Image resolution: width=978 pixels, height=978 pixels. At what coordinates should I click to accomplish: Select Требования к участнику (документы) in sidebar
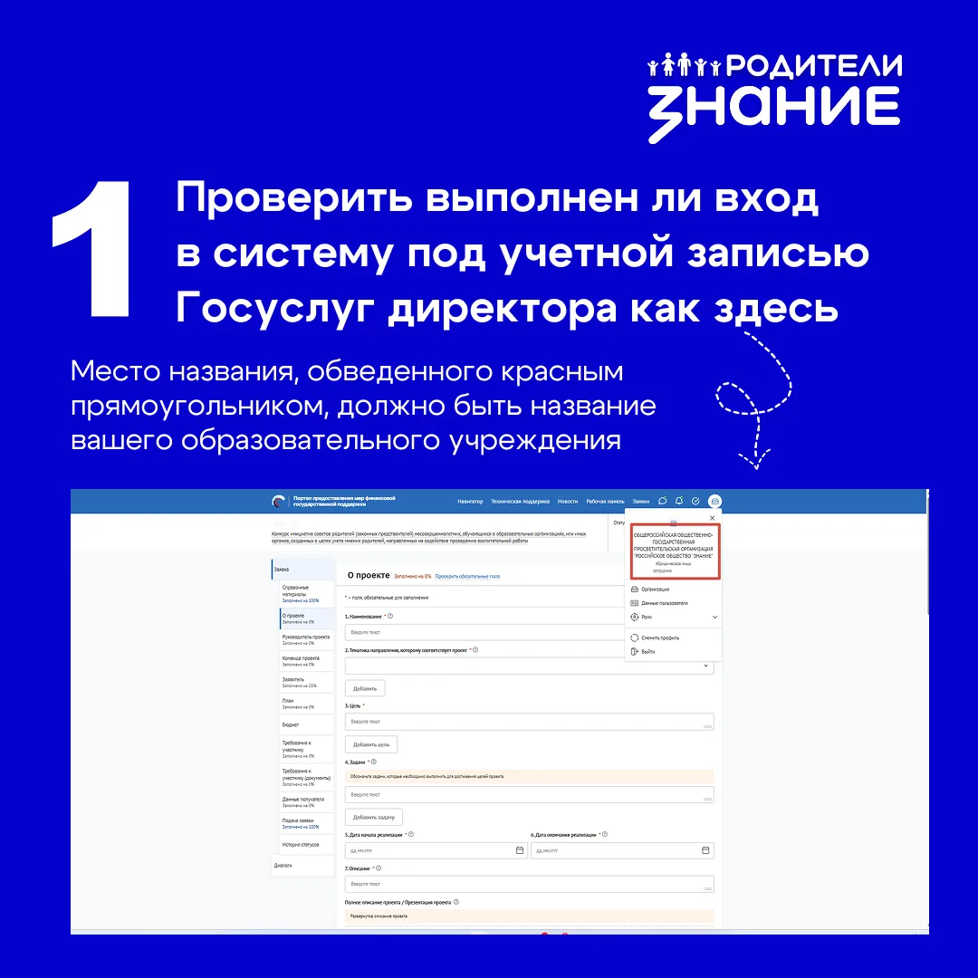click(306, 777)
